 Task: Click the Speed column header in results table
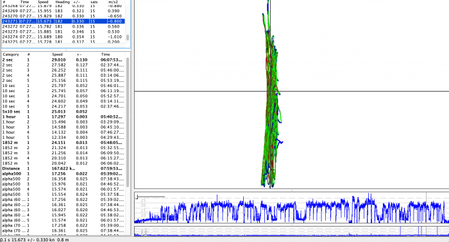[x=57, y=54]
